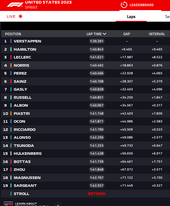Sort by the GAP column header
Image resolution: width=170 pixels, height=206 pixels.
coord(126,34)
